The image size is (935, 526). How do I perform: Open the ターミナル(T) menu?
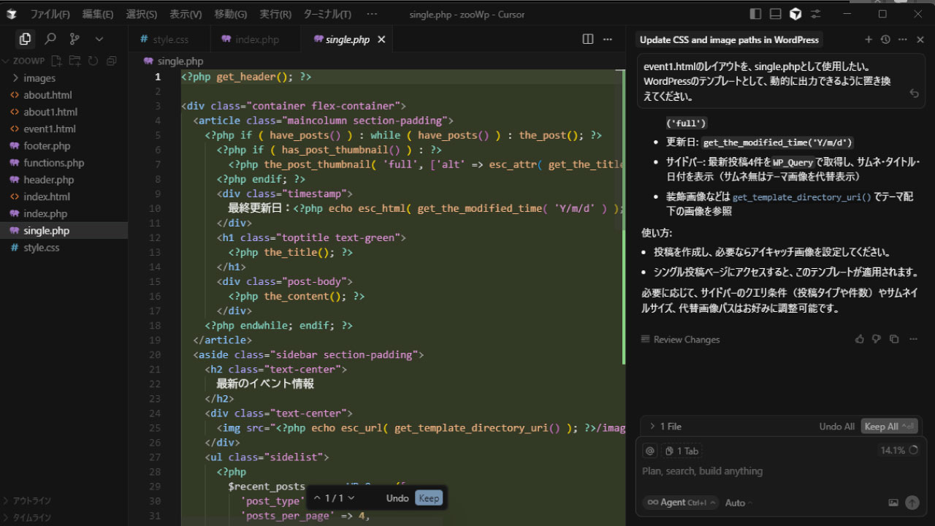327,14
